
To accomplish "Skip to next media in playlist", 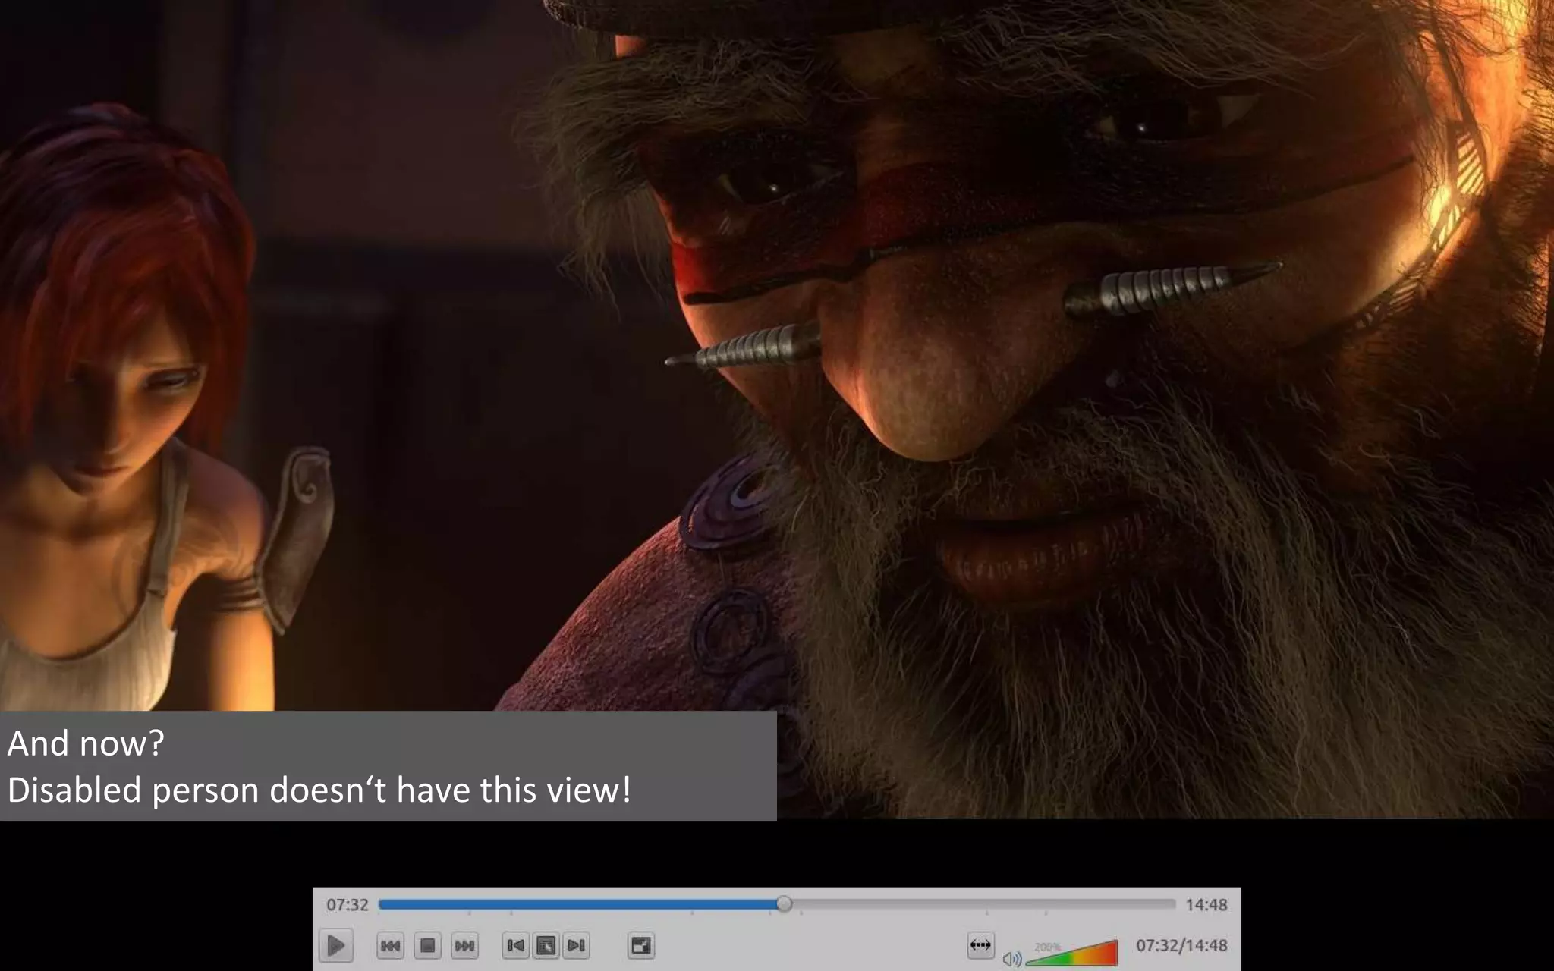I will 464,945.
